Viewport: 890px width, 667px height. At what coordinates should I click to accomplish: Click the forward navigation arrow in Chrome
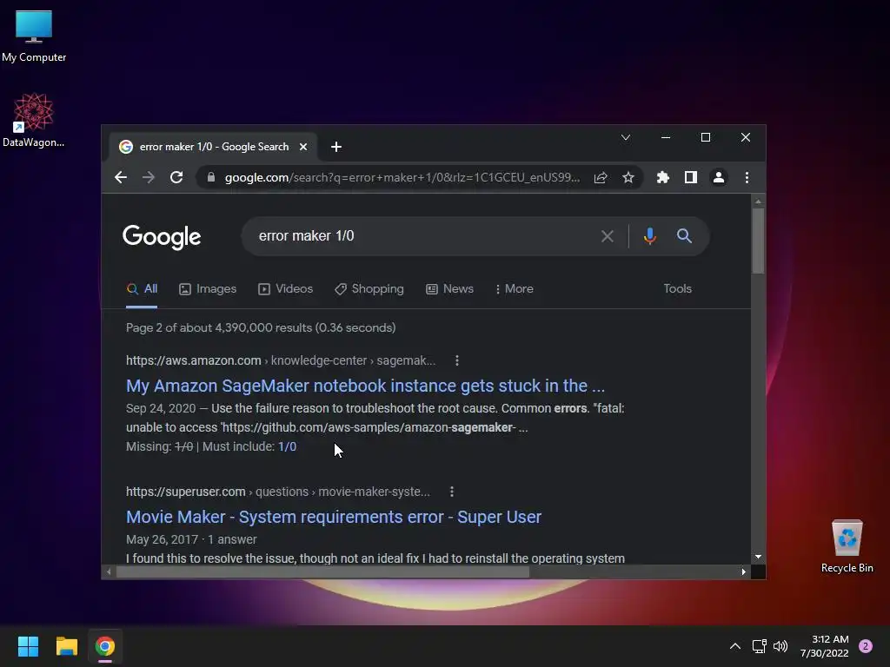click(x=149, y=177)
